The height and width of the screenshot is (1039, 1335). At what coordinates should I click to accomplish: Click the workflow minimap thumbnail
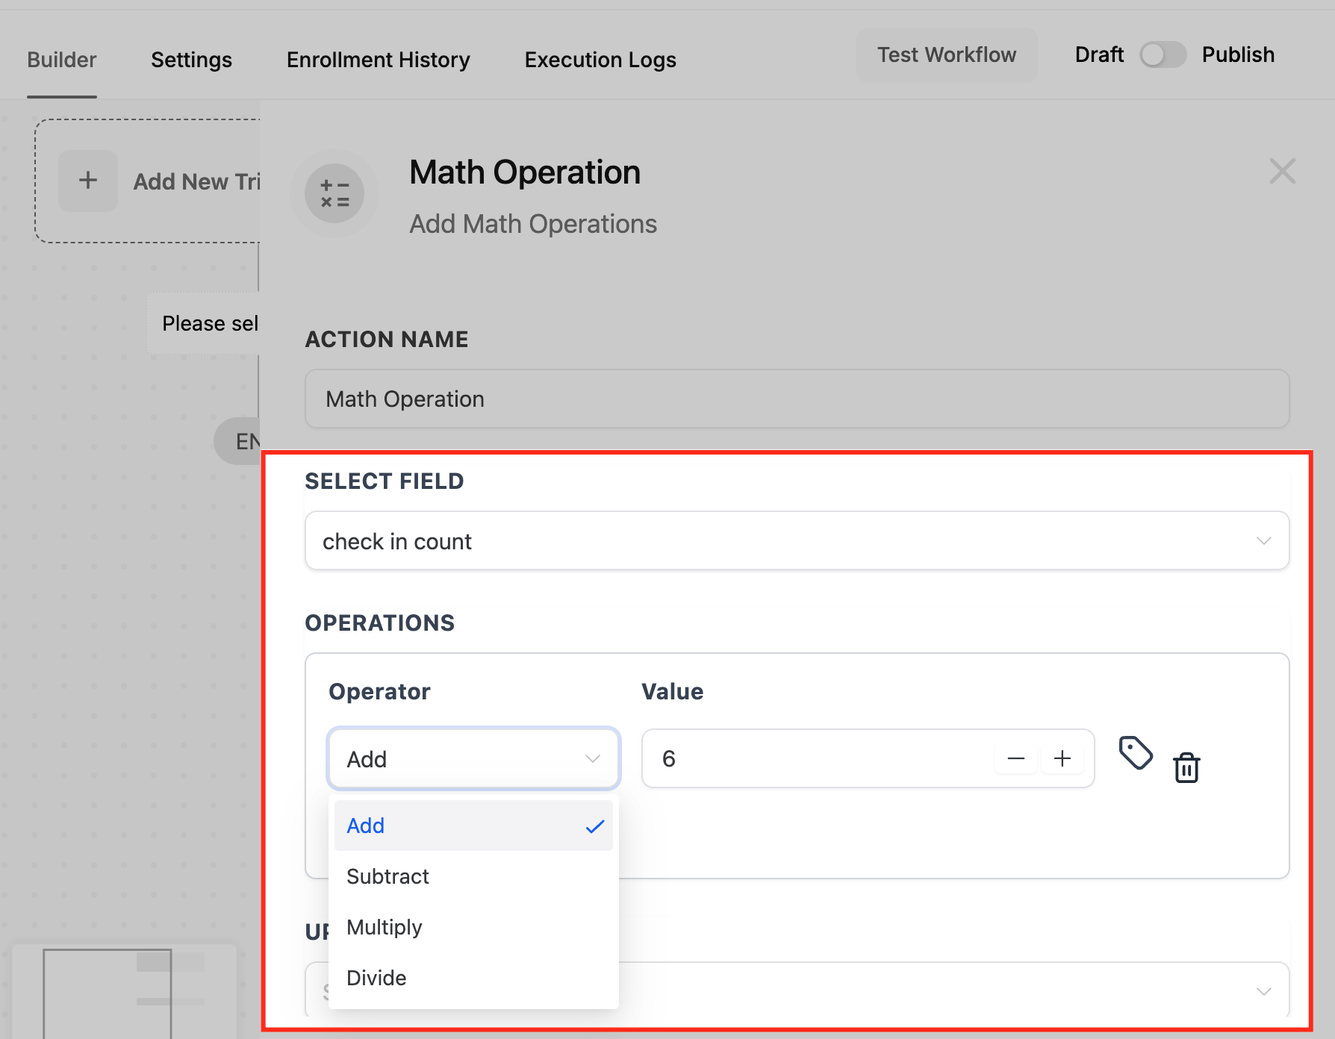(x=123, y=991)
